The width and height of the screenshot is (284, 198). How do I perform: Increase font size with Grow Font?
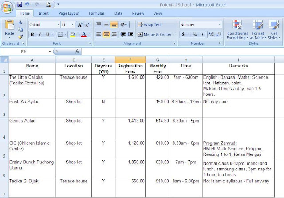click(x=80, y=25)
